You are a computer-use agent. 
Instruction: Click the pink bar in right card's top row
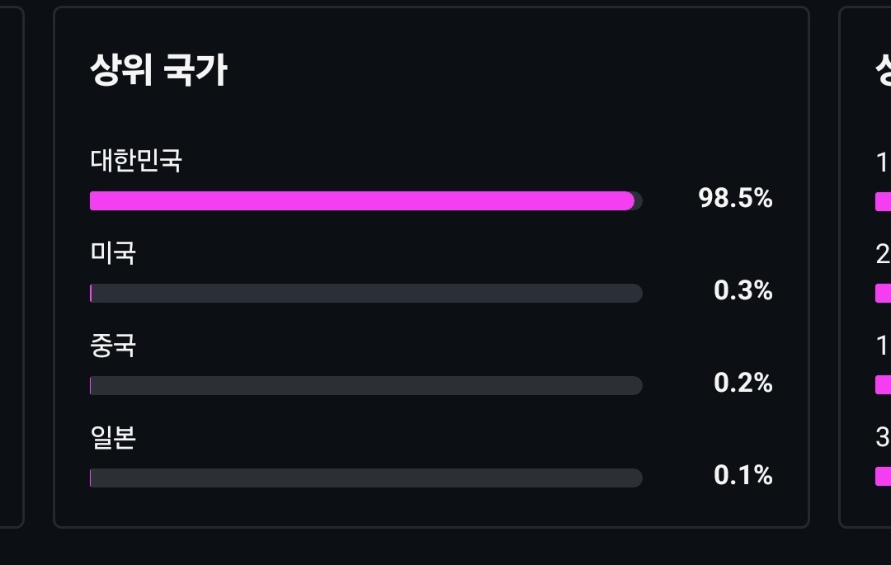click(883, 201)
